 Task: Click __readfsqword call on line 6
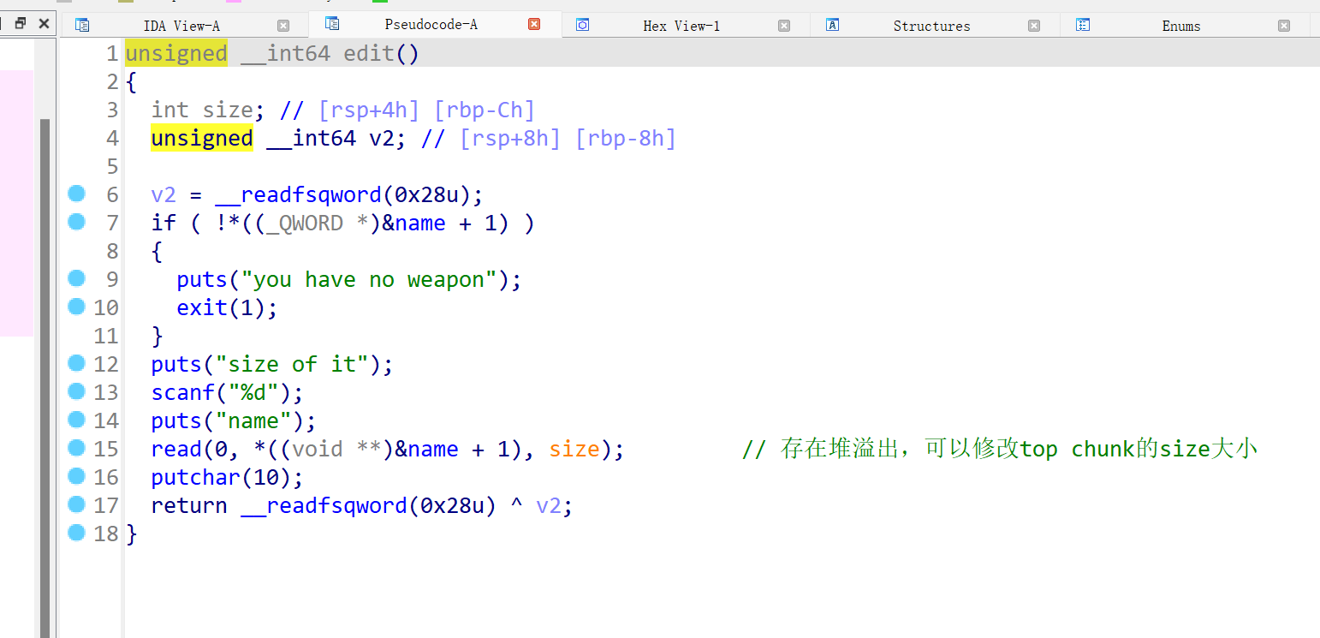coord(297,195)
